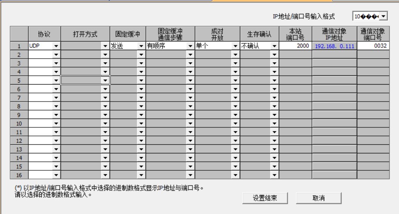
Task: Open the IP地址/端口号输入格式 dropdown
Action: pos(382,17)
